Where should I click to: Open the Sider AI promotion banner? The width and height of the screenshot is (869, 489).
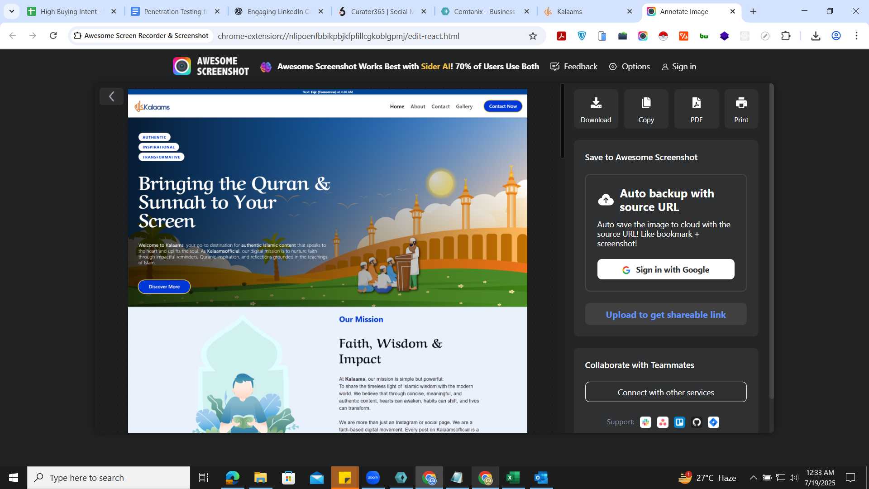coord(400,67)
